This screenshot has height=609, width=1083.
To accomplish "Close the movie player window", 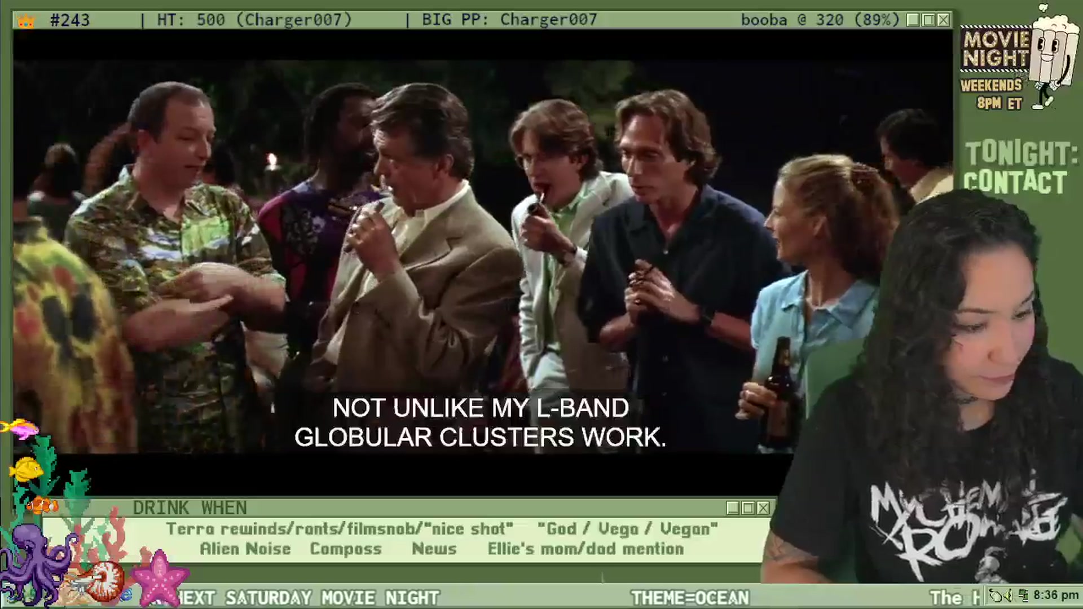I will pyautogui.click(x=944, y=20).
